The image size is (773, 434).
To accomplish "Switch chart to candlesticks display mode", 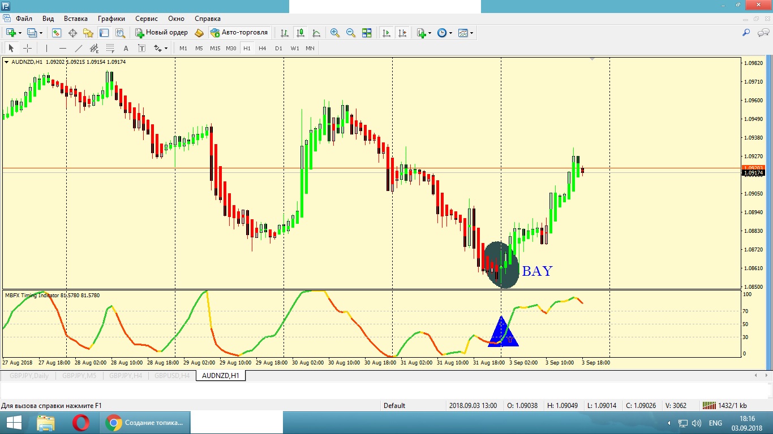I will [x=300, y=33].
